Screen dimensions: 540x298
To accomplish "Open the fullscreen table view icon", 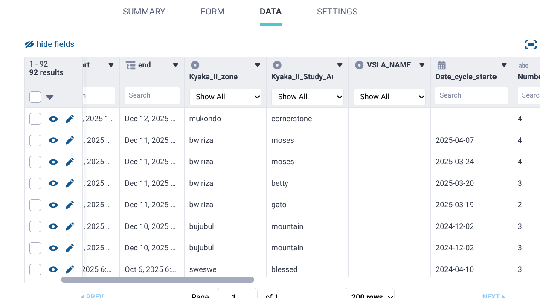I will coord(531,44).
